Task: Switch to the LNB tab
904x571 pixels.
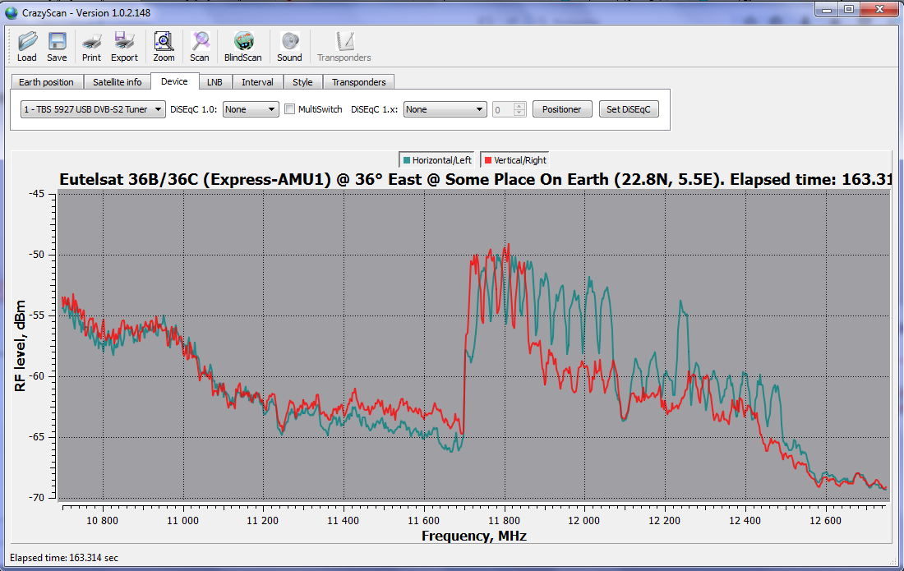Action: tap(214, 82)
